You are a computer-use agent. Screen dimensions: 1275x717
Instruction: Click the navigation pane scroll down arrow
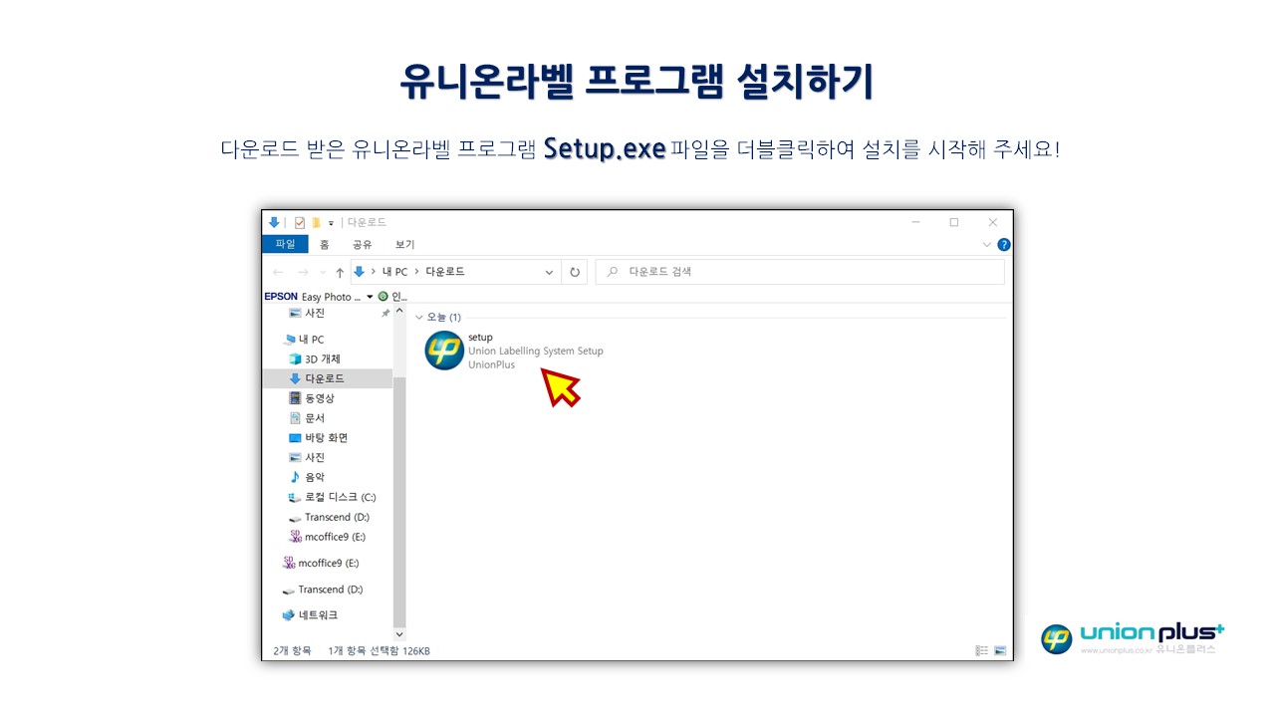point(399,634)
